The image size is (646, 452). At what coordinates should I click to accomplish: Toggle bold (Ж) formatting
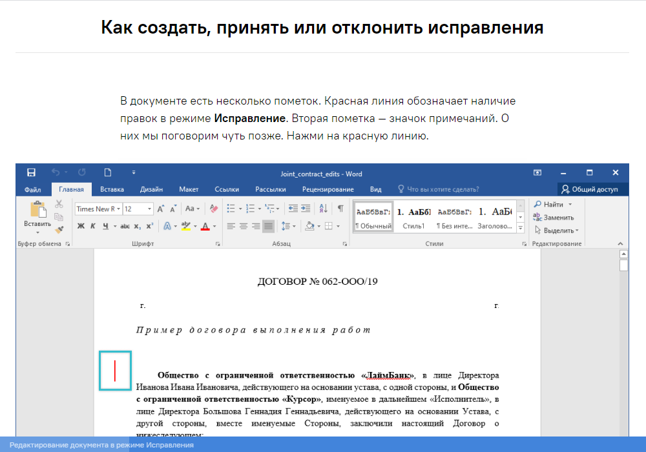81,226
